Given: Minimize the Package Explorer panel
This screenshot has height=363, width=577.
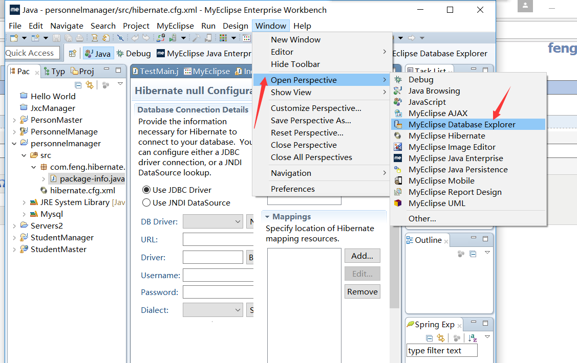Looking at the screenshot, I should pyautogui.click(x=106, y=69).
